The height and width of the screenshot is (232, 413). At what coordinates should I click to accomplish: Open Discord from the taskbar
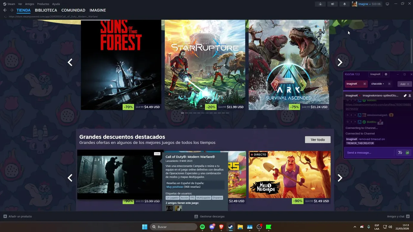(212, 227)
